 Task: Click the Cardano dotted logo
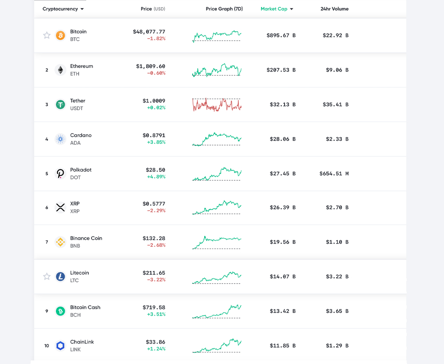coord(60,139)
